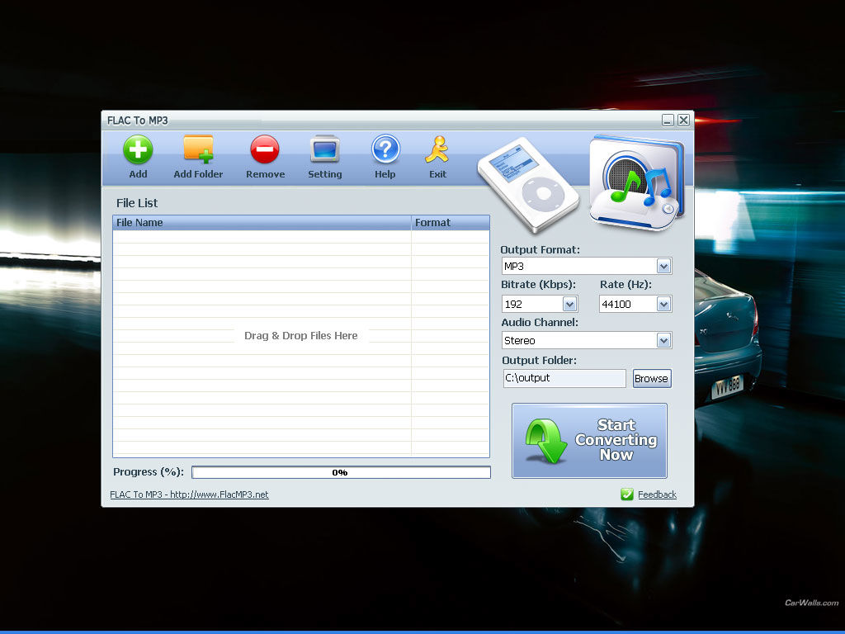Click the green Add files icon
Image resolution: width=845 pixels, height=634 pixels.
pos(138,150)
